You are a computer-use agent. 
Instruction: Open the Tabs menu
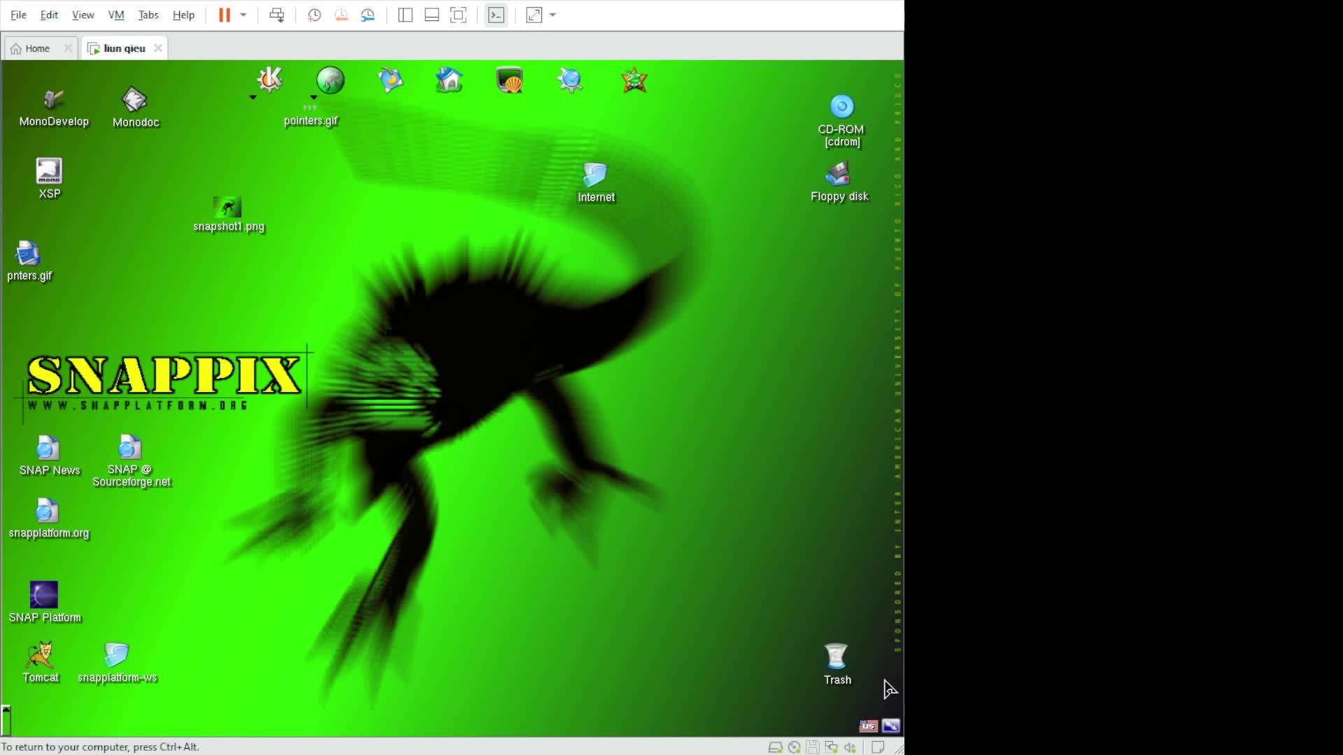[x=148, y=15]
